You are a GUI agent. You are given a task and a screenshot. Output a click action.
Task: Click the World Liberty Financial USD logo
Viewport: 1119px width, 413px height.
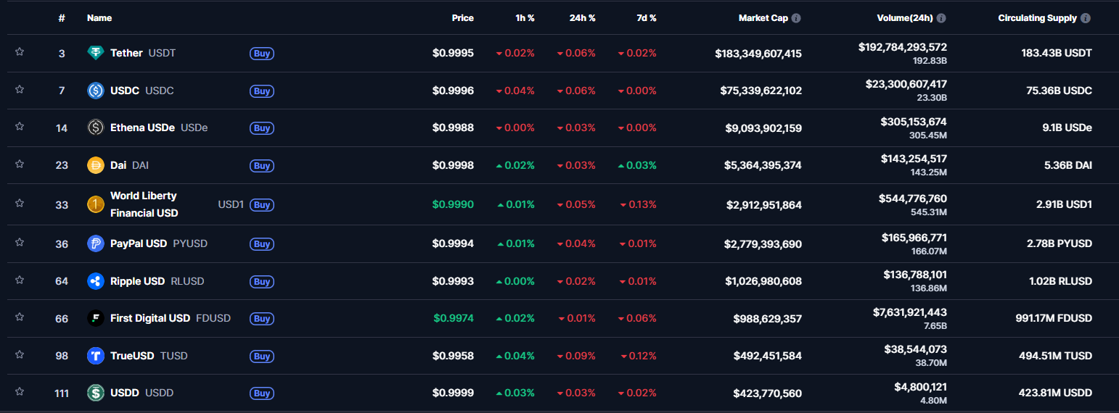pyautogui.click(x=96, y=204)
